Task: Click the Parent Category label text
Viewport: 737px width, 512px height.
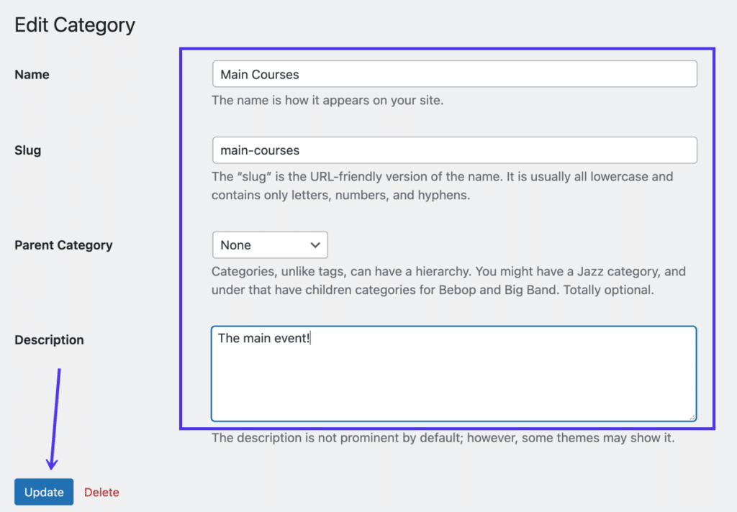Action: click(x=63, y=244)
